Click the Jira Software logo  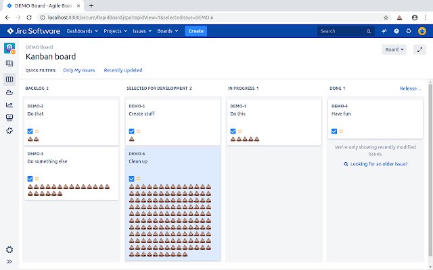(x=33, y=31)
